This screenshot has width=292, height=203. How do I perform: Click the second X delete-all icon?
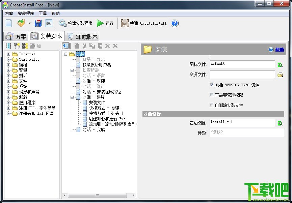pyautogui.click(x=115, y=46)
